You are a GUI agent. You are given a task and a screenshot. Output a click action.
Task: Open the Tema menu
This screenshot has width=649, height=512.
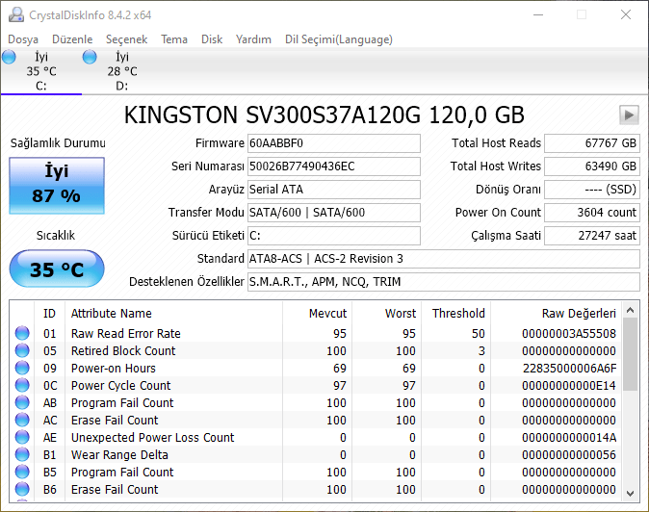(x=174, y=39)
